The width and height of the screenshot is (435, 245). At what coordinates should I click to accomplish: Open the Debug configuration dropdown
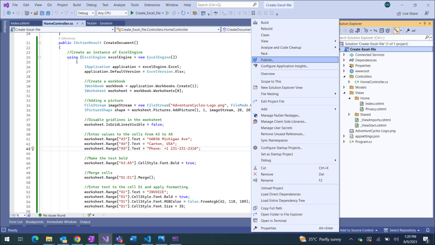(x=86, y=13)
